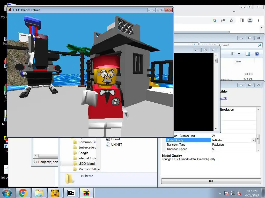Switch to the Rebuilder brick-house taskbar icon
The image size is (265, 198).
point(86,193)
